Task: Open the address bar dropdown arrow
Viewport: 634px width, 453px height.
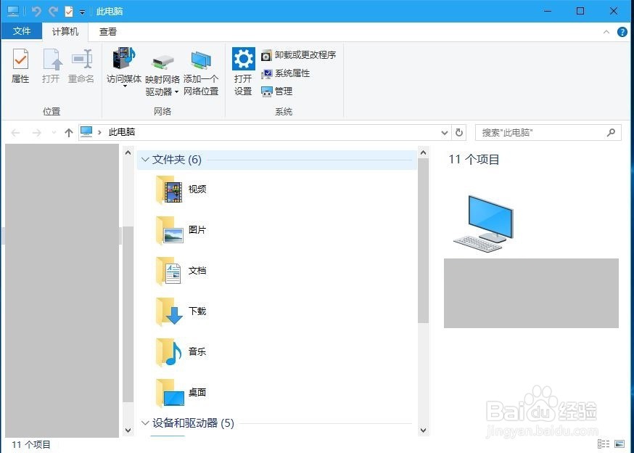Action: 445,132
